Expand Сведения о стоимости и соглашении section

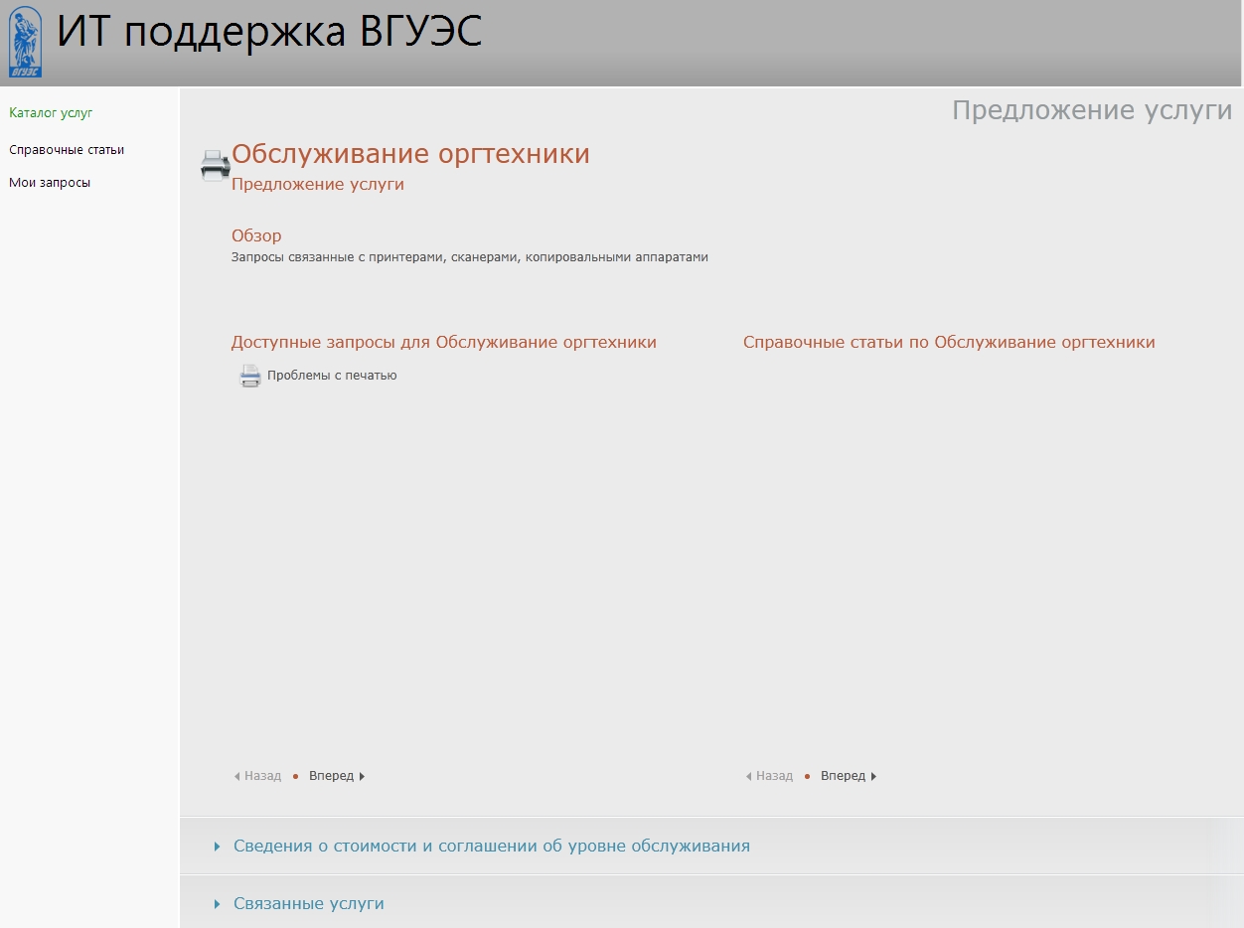[491, 847]
